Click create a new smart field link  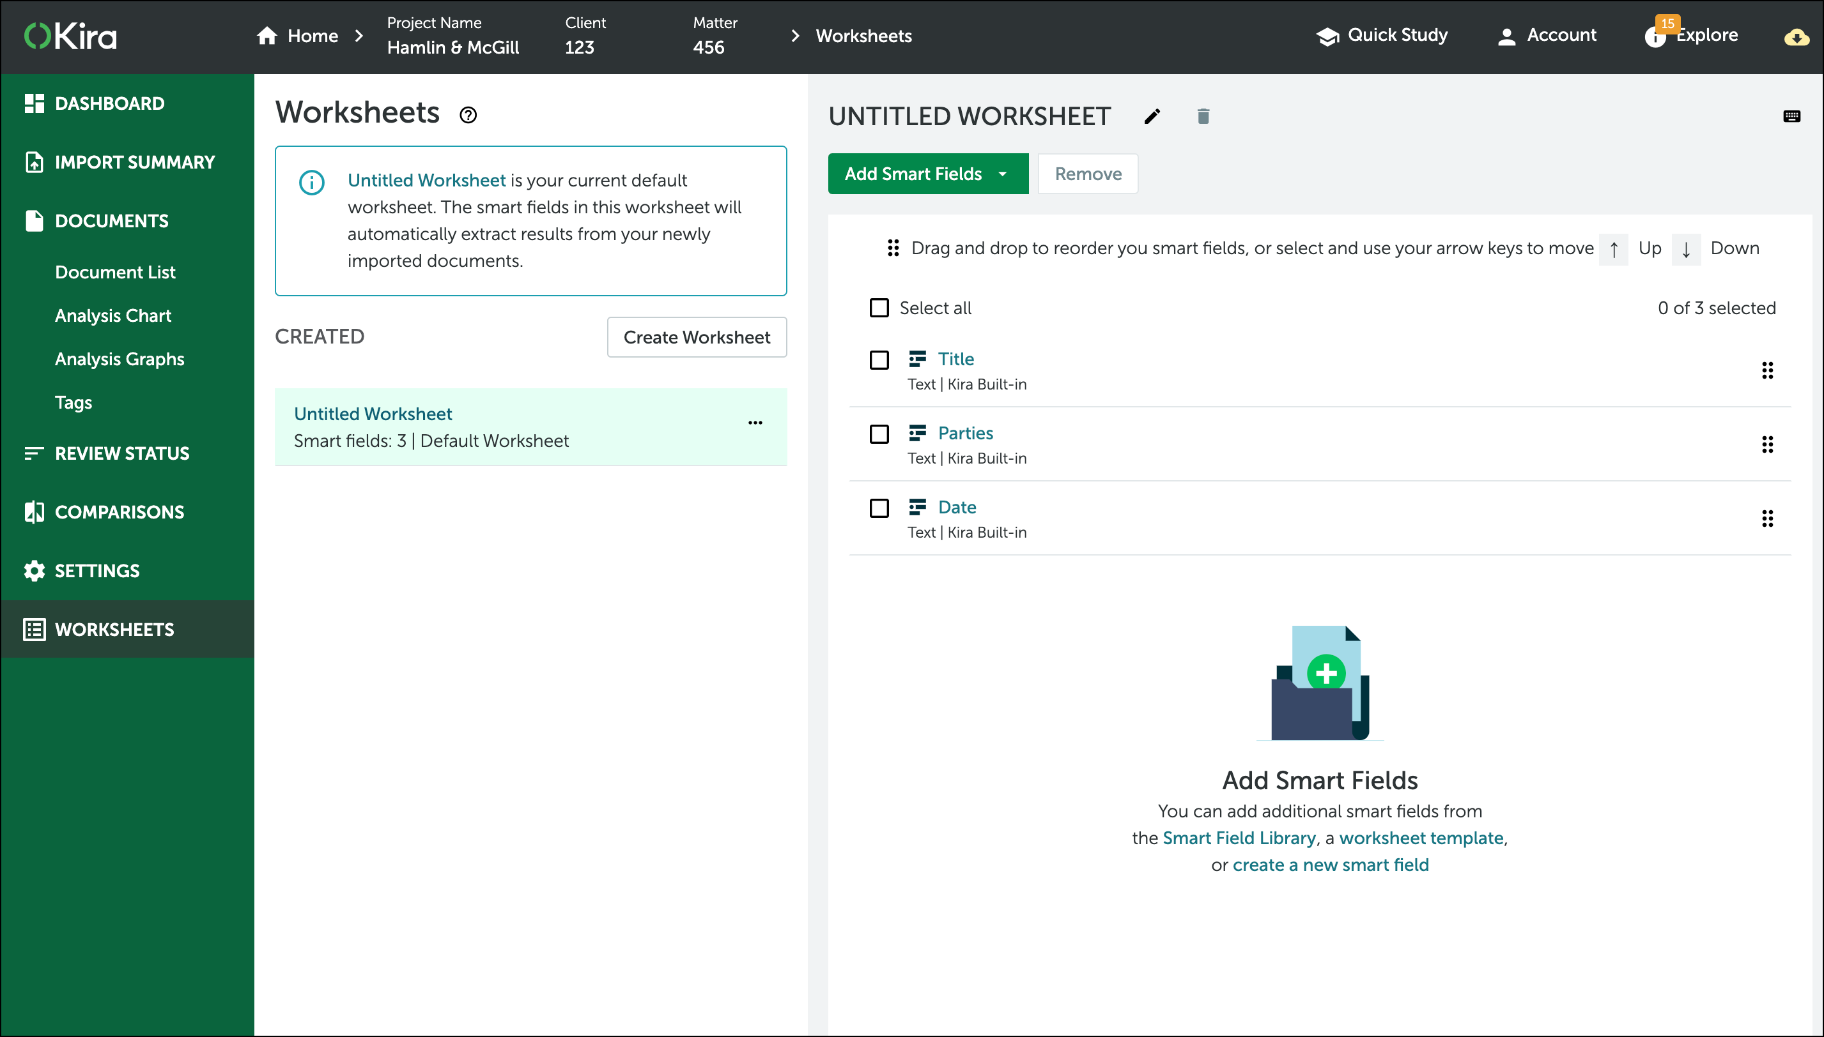click(1331, 865)
